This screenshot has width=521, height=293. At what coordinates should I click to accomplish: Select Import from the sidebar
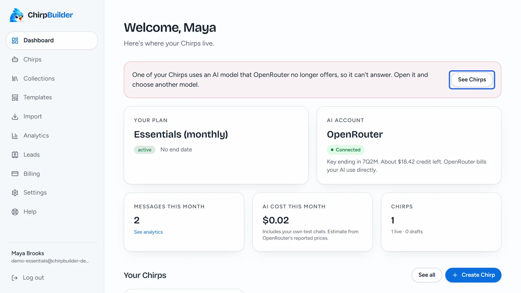pos(52,117)
